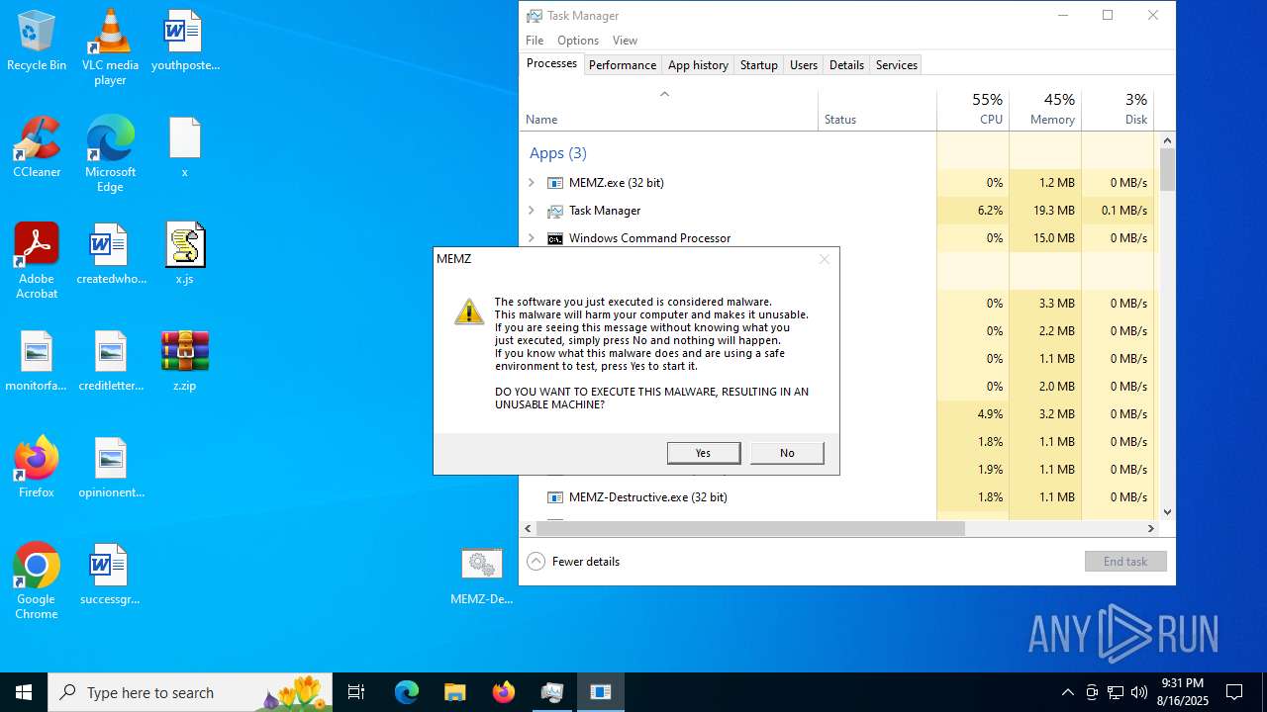Select Microsoft Edge desktop shortcut
The height and width of the screenshot is (712, 1267).
coord(110,154)
